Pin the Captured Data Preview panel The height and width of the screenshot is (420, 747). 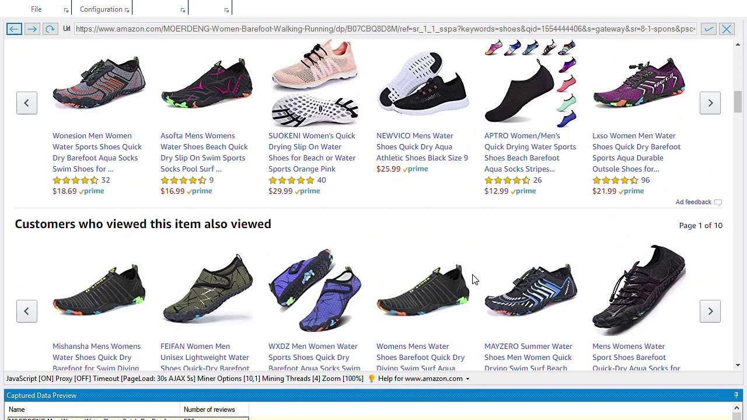pyautogui.click(x=736, y=395)
